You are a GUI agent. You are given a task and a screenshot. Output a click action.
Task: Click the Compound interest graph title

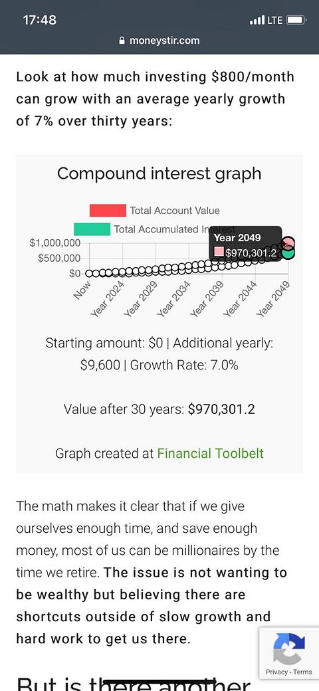[x=159, y=173]
